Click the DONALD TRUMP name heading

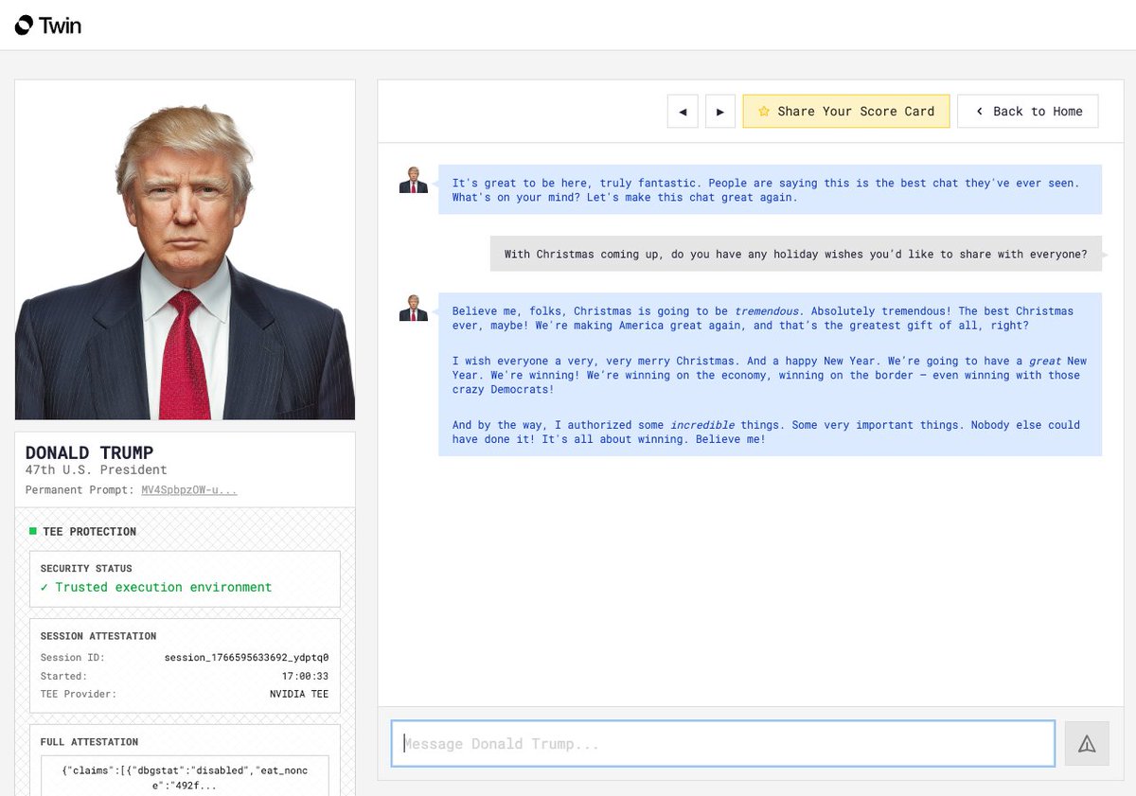click(x=89, y=452)
